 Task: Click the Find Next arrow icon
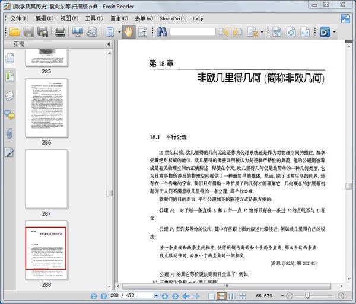pos(237,32)
